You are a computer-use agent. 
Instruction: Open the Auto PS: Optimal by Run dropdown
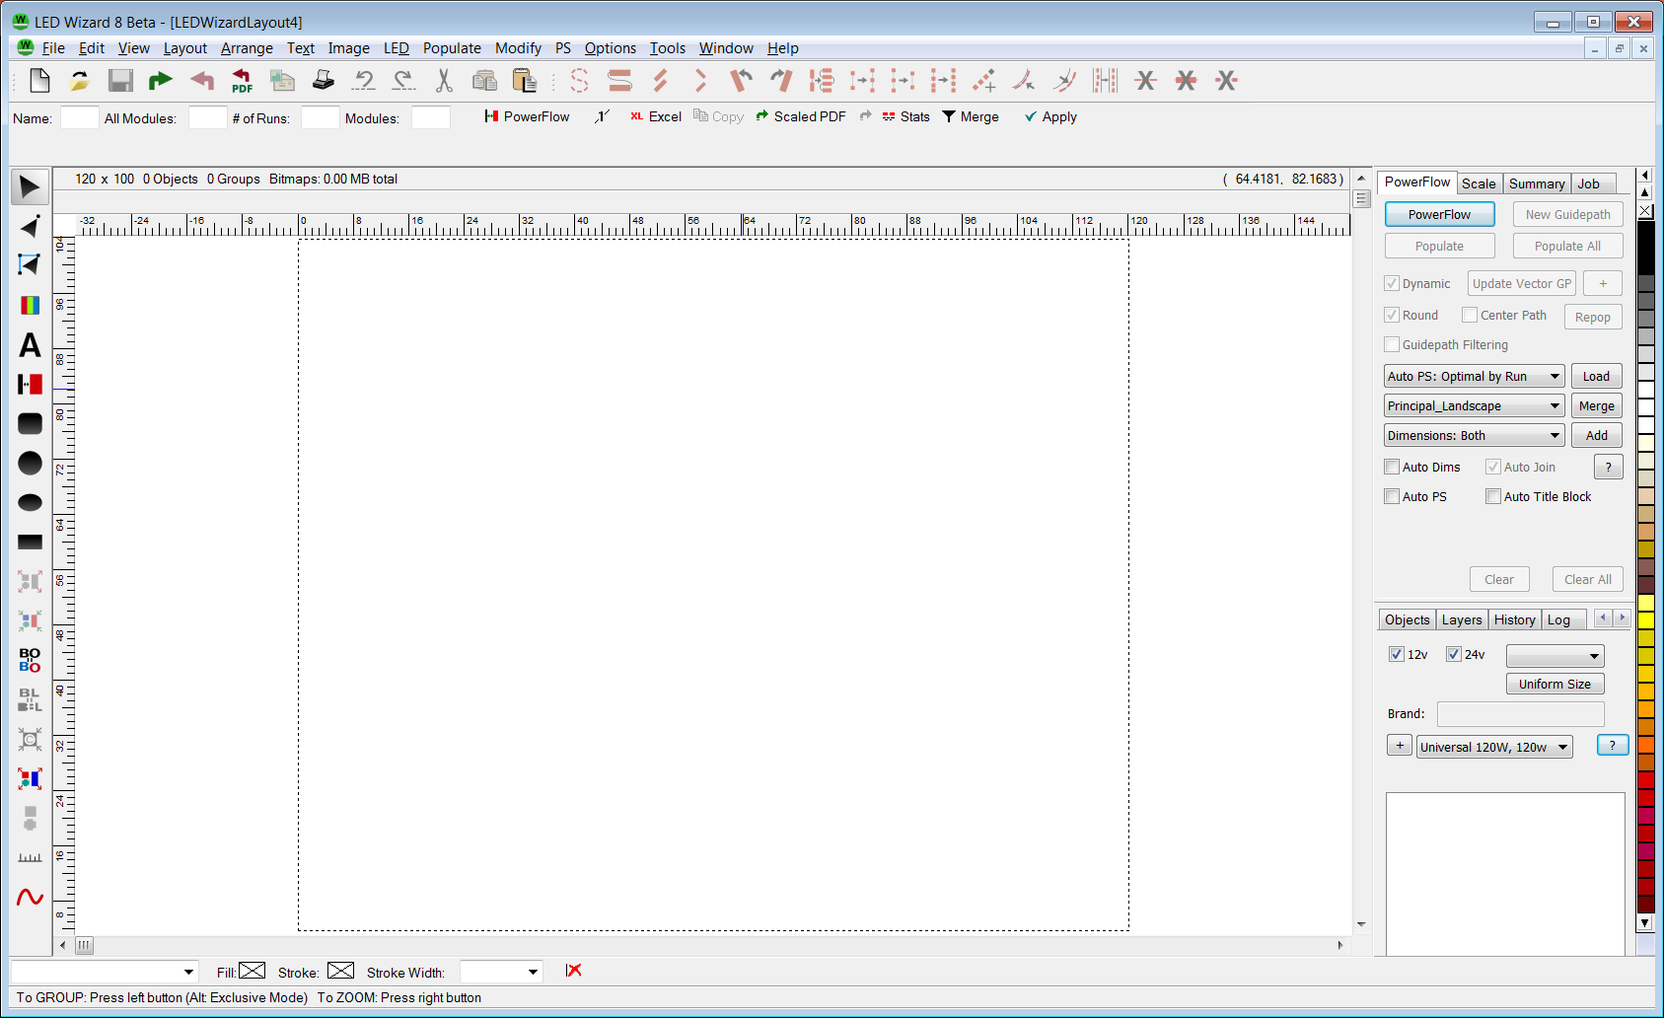click(x=1474, y=377)
